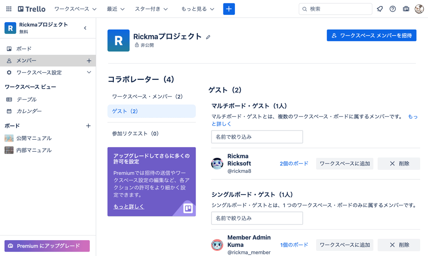428x256 pixels.
Task: Click ワークスペースに追加 for Member Admin Kuma
Action: (x=345, y=245)
